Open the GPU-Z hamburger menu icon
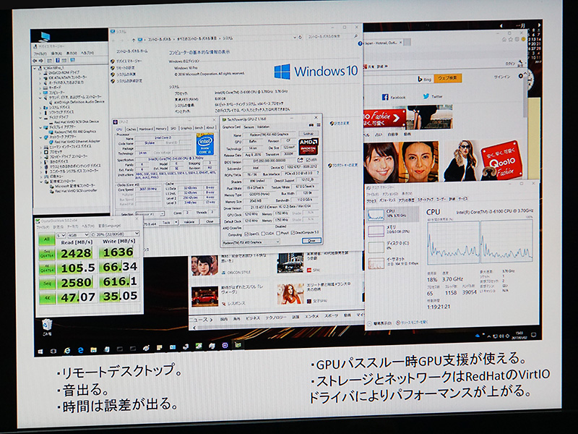The width and height of the screenshot is (578, 434). [319, 125]
